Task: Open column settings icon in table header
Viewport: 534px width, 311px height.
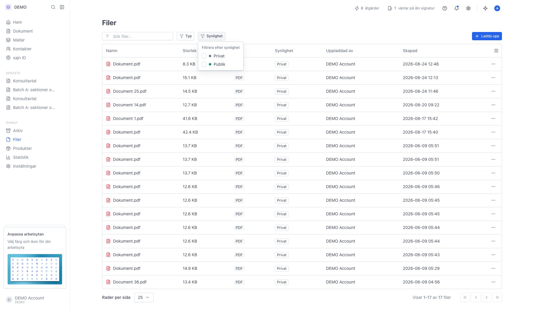Action: coord(496,51)
